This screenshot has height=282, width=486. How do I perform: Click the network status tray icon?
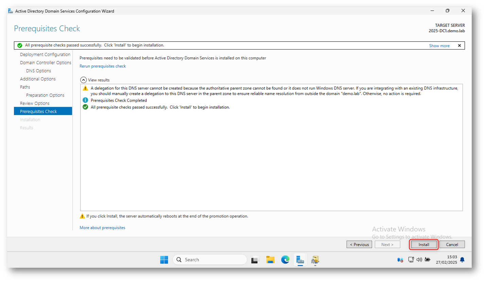point(411,260)
